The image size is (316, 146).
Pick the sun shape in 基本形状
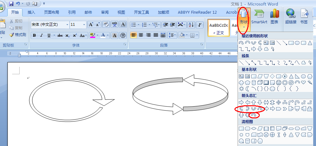241,89
